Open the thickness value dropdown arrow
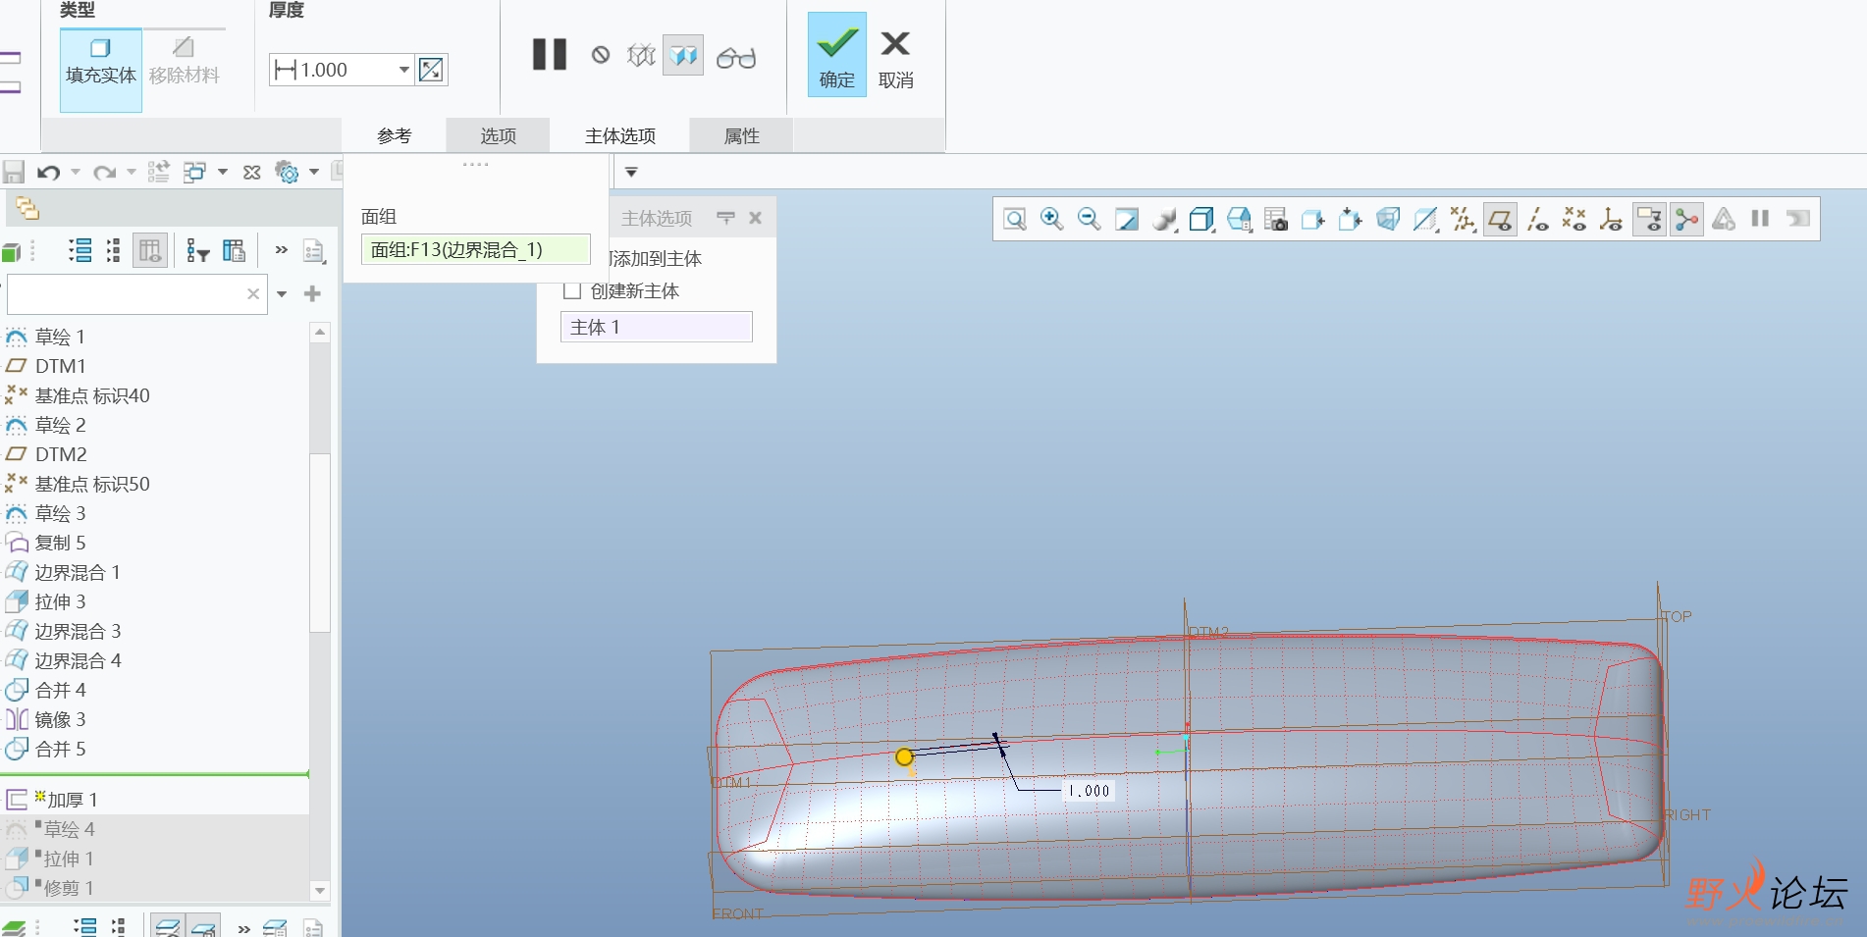Image resolution: width=1867 pixels, height=937 pixels. click(403, 70)
